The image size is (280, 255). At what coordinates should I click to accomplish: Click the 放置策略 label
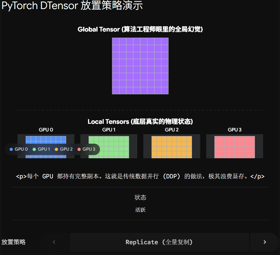pyautogui.click(x=14, y=242)
